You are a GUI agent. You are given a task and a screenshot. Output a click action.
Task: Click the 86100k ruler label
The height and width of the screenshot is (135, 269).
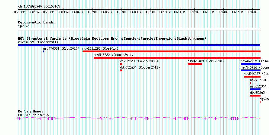tap(165, 12)
